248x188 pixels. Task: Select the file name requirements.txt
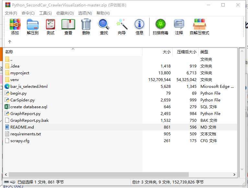[x=26, y=134]
